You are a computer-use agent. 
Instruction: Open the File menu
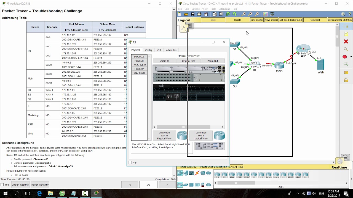180,9
